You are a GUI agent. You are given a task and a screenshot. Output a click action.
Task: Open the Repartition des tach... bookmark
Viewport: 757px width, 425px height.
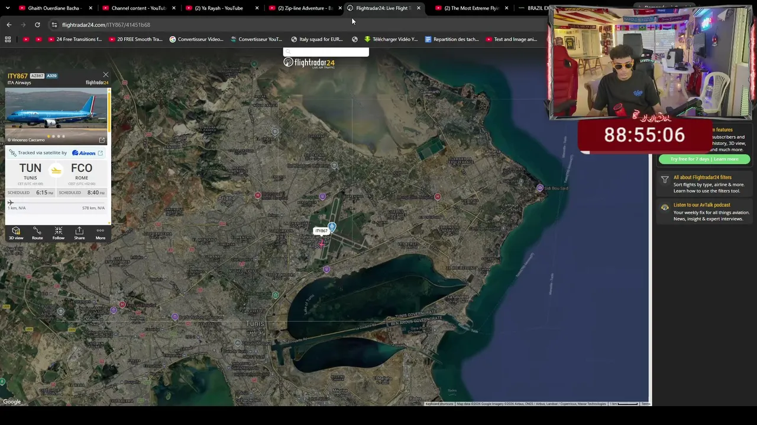tap(452, 40)
